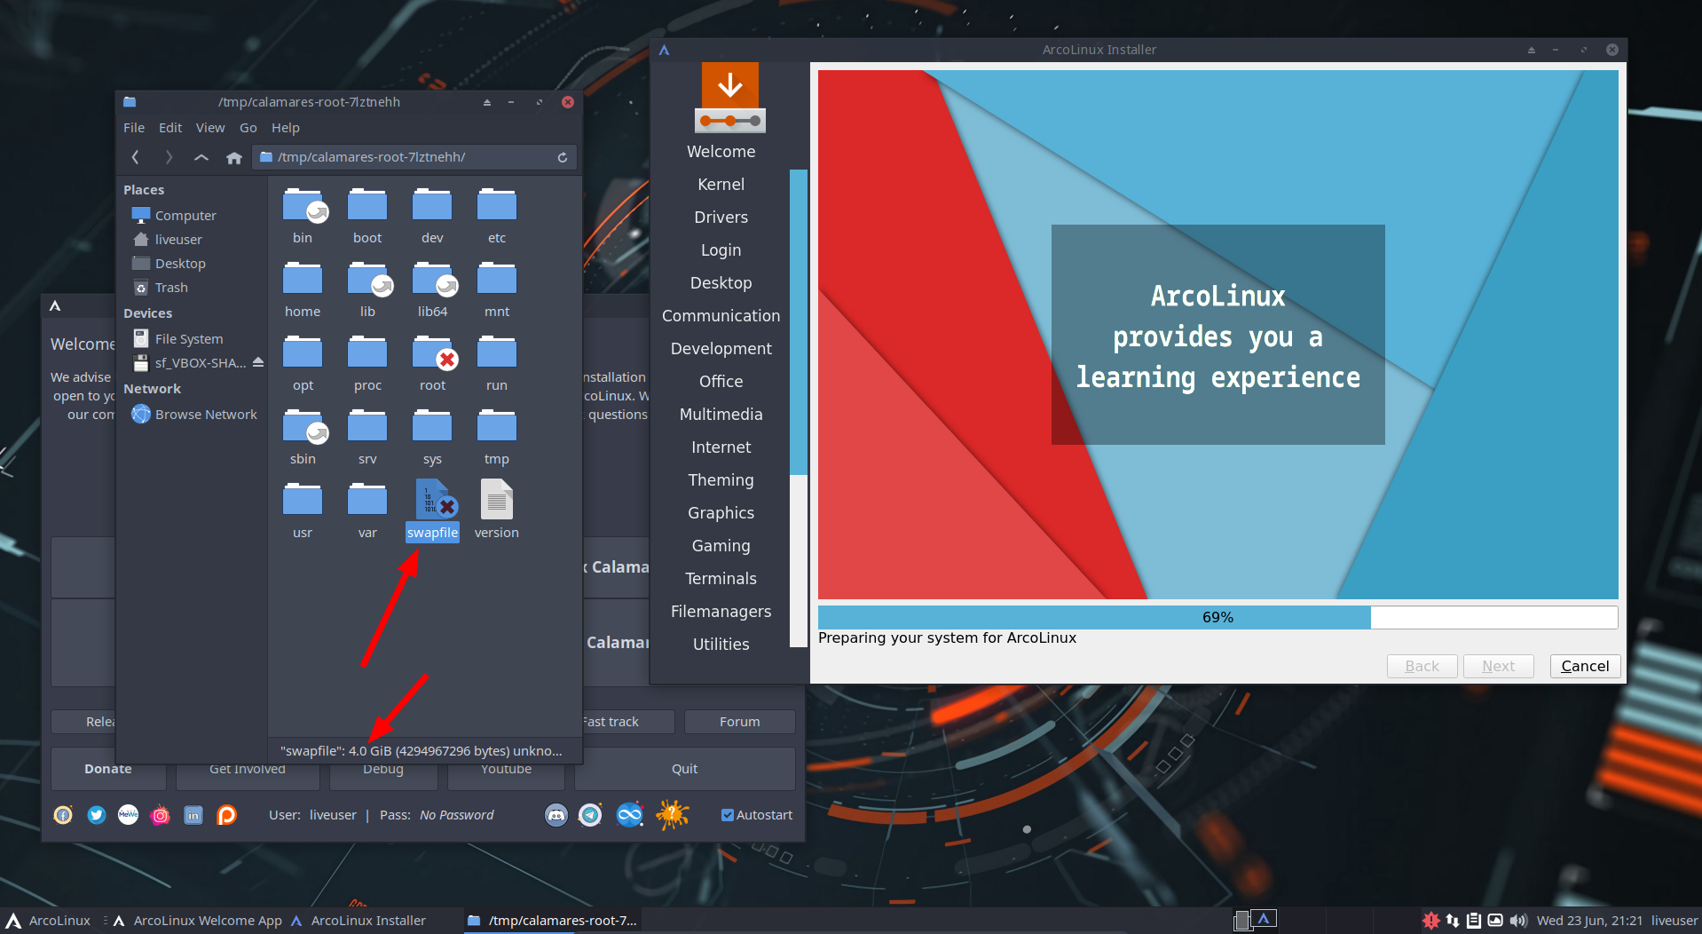Click the blue infinity loop icon
The width and height of the screenshot is (1702, 934).
tap(630, 815)
